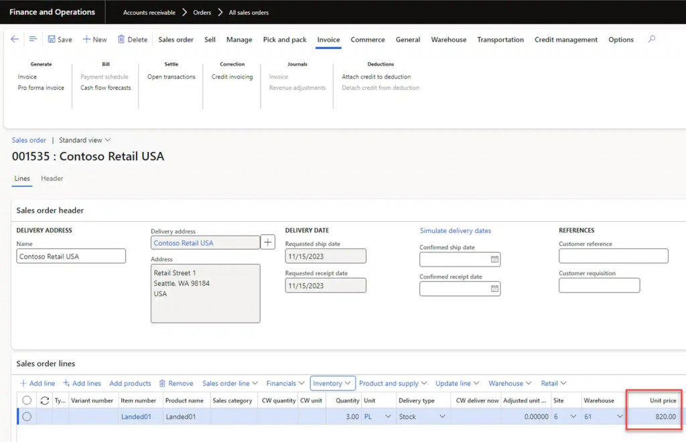Screen dimensions: 686x442
Task: Click the search magnifier icon in ribbon
Action: pyautogui.click(x=651, y=40)
